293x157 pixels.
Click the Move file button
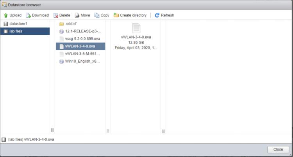pyautogui.click(x=82, y=15)
